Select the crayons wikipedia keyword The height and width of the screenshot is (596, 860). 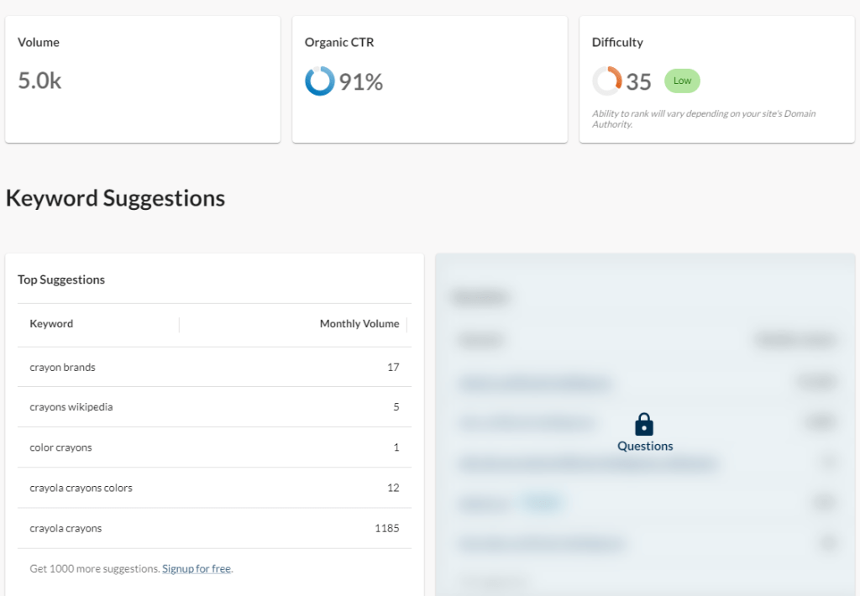[x=71, y=407]
